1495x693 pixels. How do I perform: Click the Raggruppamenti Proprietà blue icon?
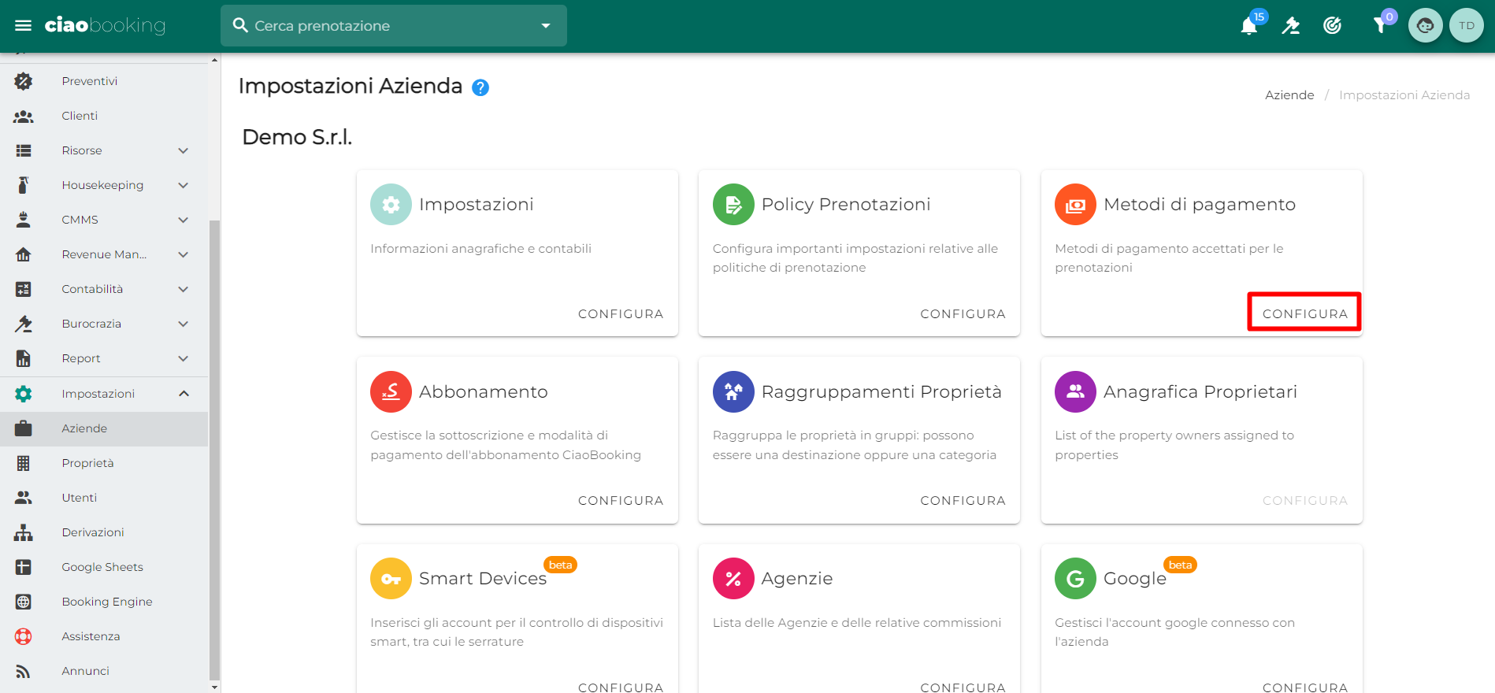click(733, 391)
